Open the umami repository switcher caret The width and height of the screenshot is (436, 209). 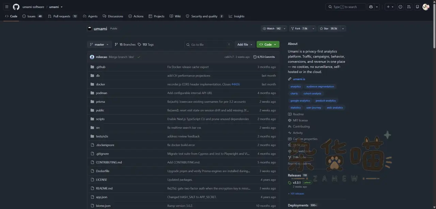62,7
